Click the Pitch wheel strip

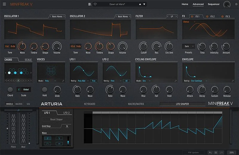(x=13, y=128)
